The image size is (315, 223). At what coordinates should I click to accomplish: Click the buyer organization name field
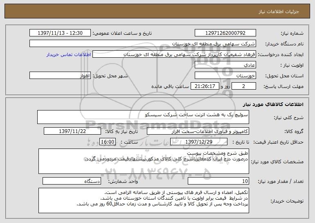click(143, 44)
